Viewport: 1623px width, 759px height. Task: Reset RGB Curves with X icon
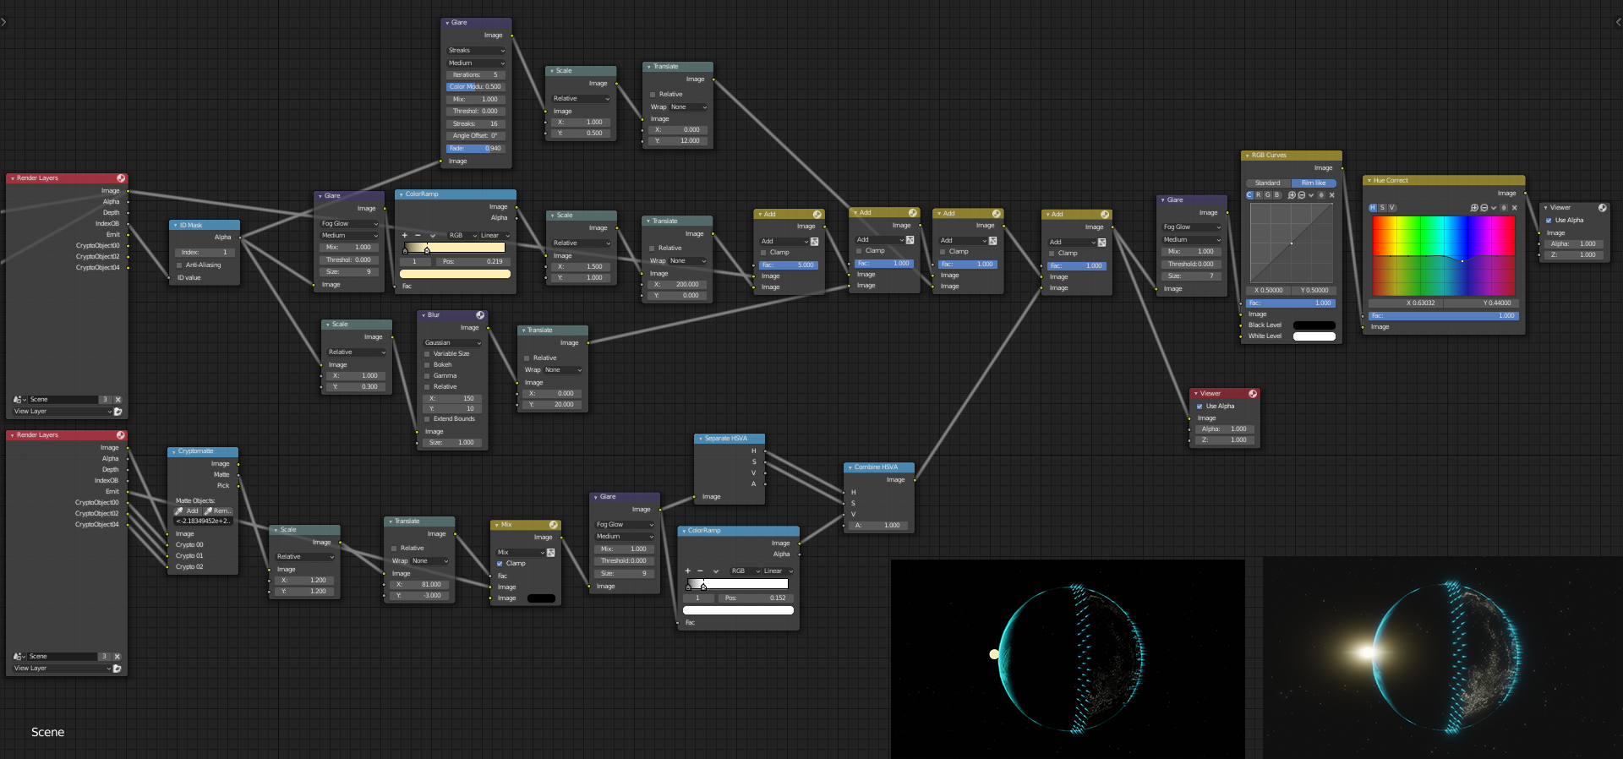[1331, 195]
